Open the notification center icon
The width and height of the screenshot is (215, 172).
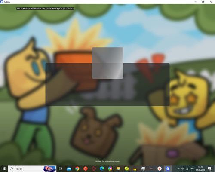210,169
